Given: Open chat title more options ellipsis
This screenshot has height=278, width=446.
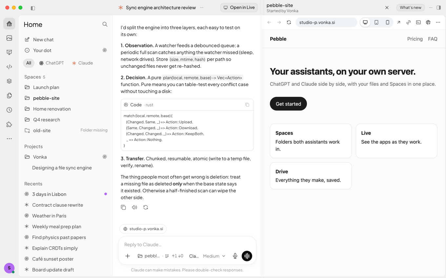Looking at the screenshot, I should (202, 8).
